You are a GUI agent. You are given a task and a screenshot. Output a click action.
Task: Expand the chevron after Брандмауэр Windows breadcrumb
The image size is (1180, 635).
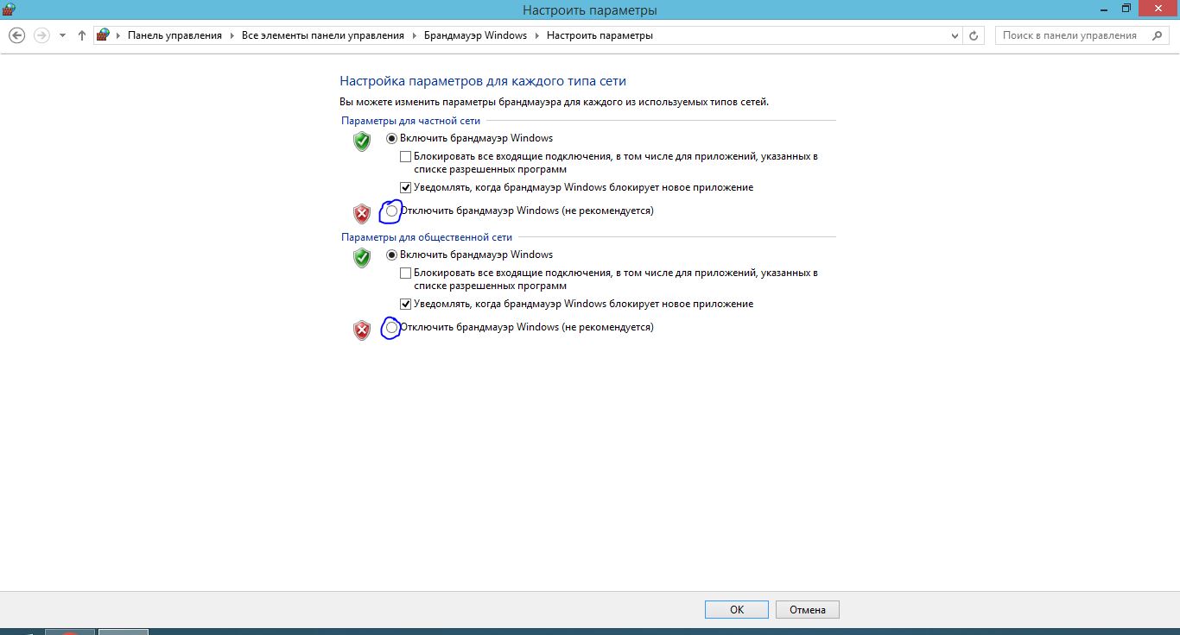tap(536, 35)
